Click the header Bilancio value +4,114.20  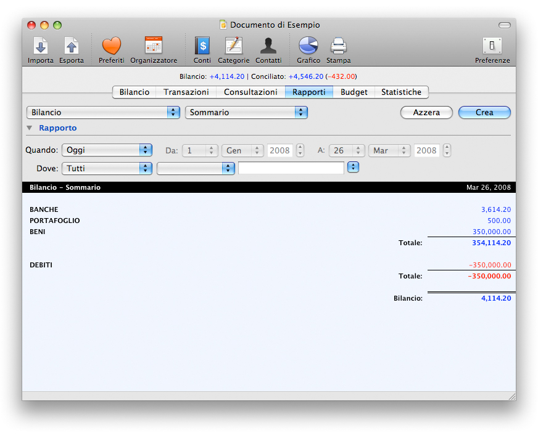point(227,76)
